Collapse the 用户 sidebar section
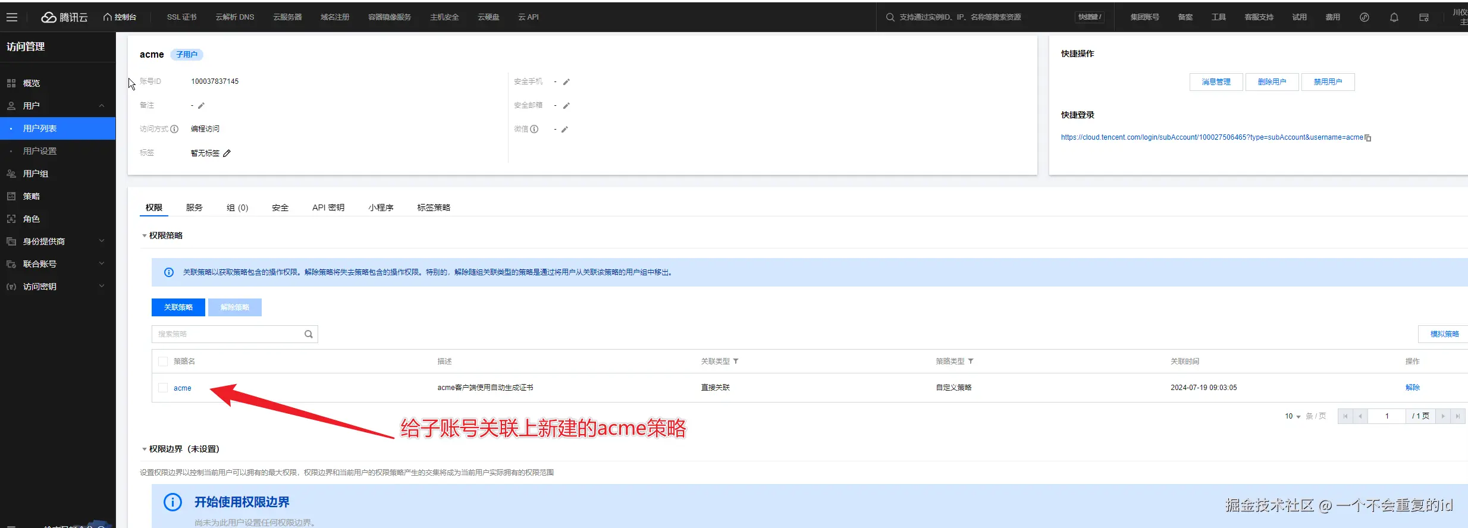Viewport: 1468px width, 528px height. [x=102, y=106]
